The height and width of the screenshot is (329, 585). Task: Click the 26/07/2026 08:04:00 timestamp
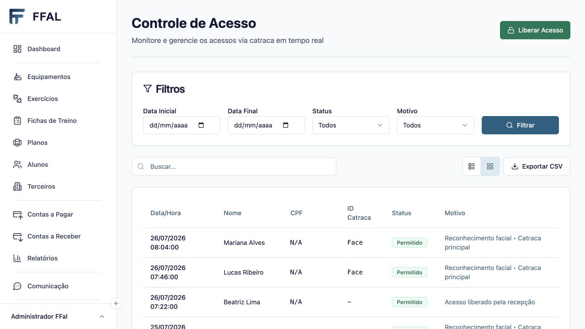168,243
